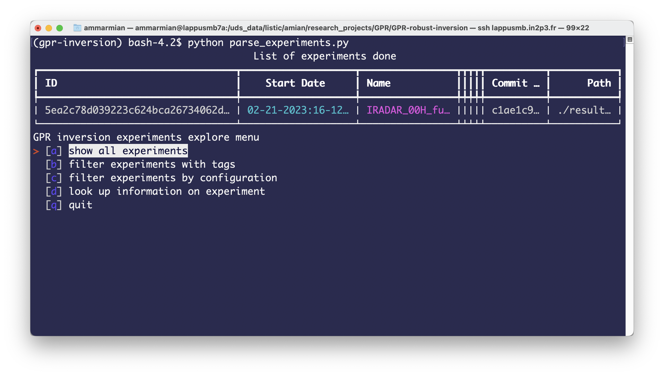Choose 'show all experiments' menu entry
Screen dimensions: 664x376
[128, 151]
